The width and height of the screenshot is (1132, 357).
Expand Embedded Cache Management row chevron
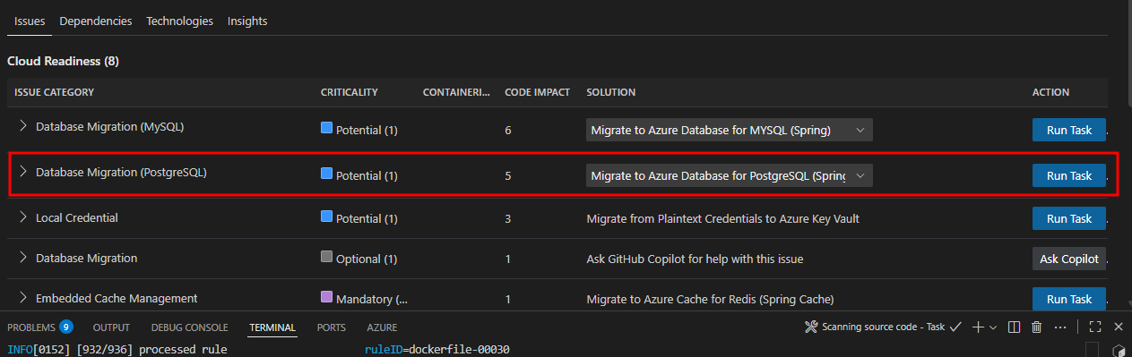[x=23, y=298]
